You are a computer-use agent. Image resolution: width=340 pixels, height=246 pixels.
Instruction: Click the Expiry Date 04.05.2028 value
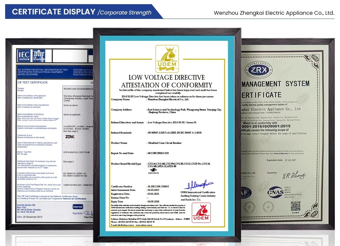point(154,201)
